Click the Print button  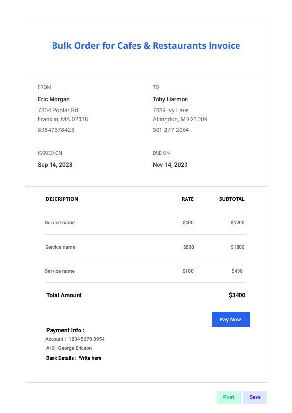(229, 397)
